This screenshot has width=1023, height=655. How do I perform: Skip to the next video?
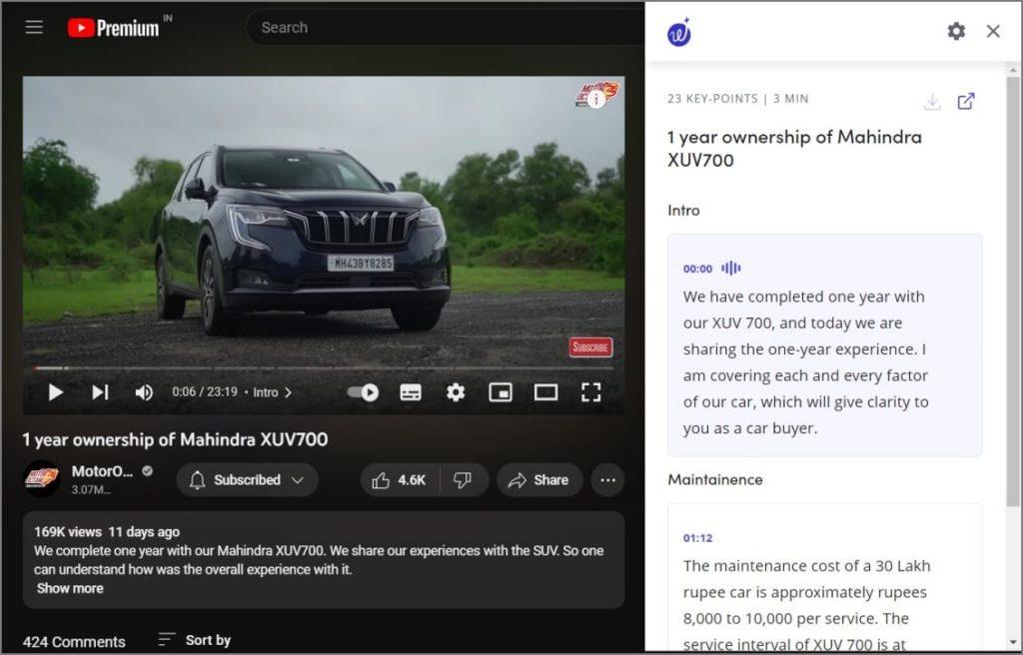pyautogui.click(x=100, y=392)
